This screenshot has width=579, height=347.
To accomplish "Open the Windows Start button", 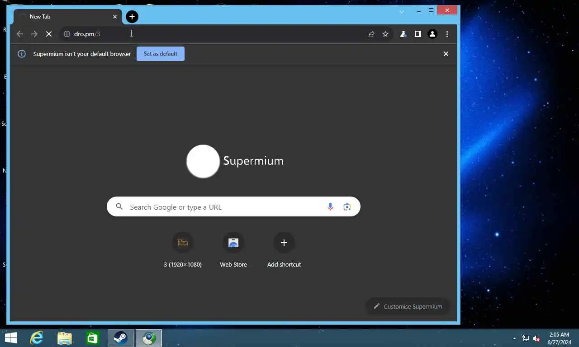I will point(10,338).
